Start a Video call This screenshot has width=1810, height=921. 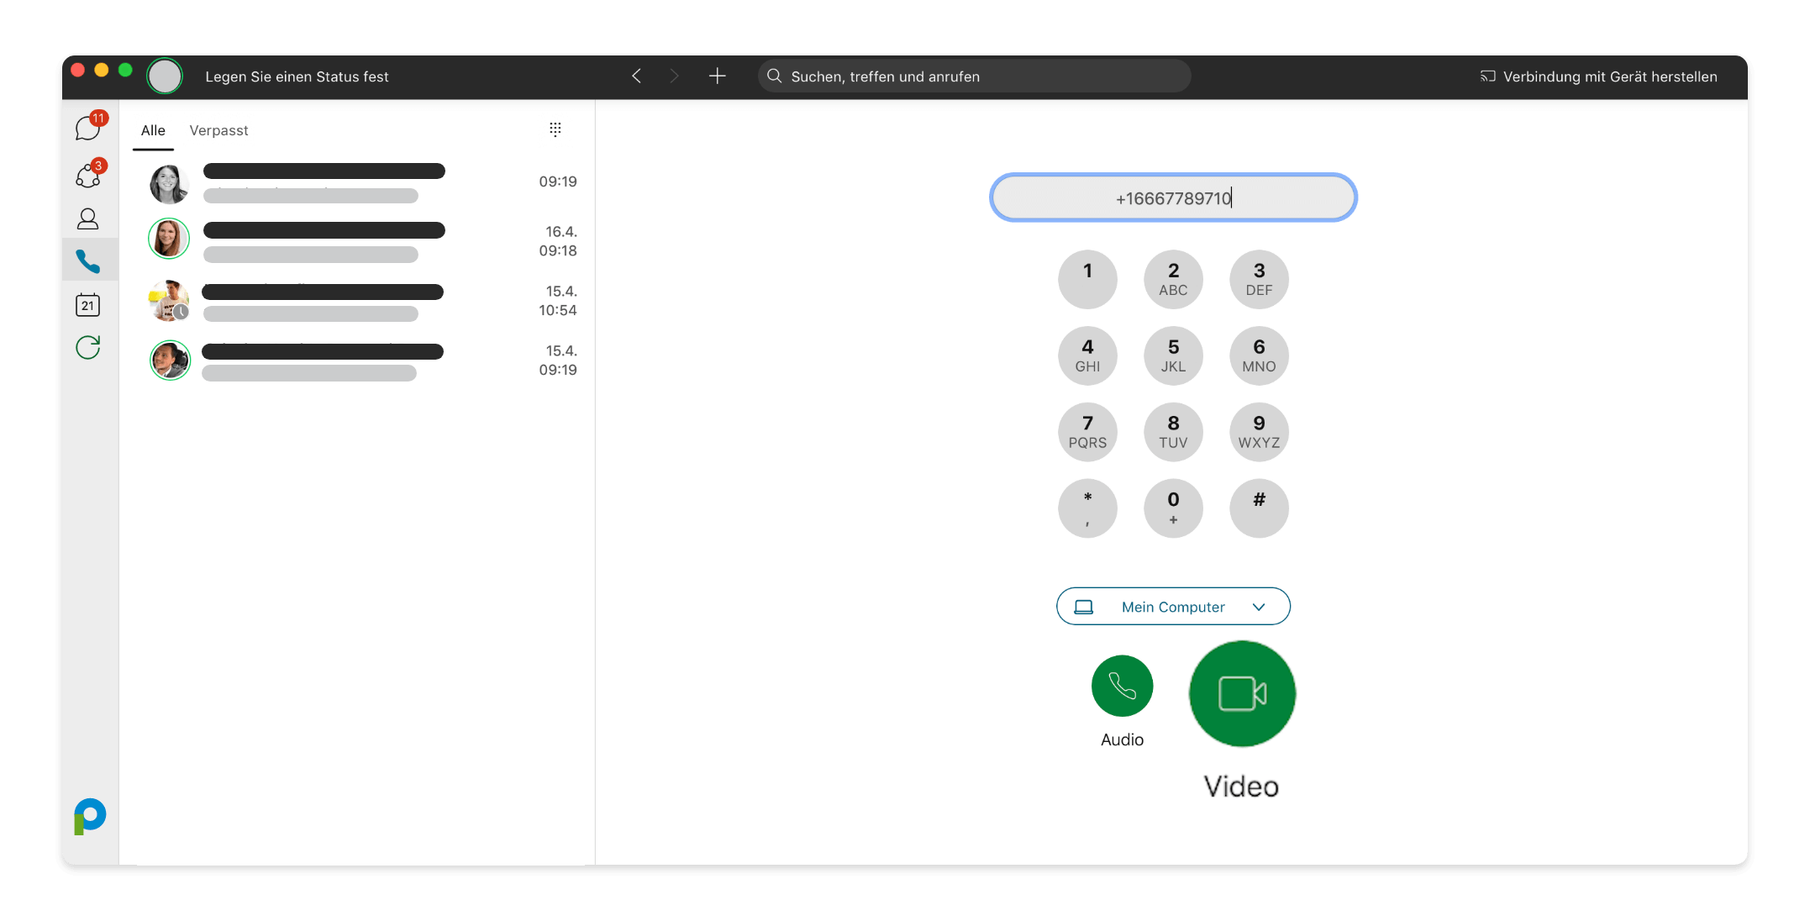coord(1242,694)
